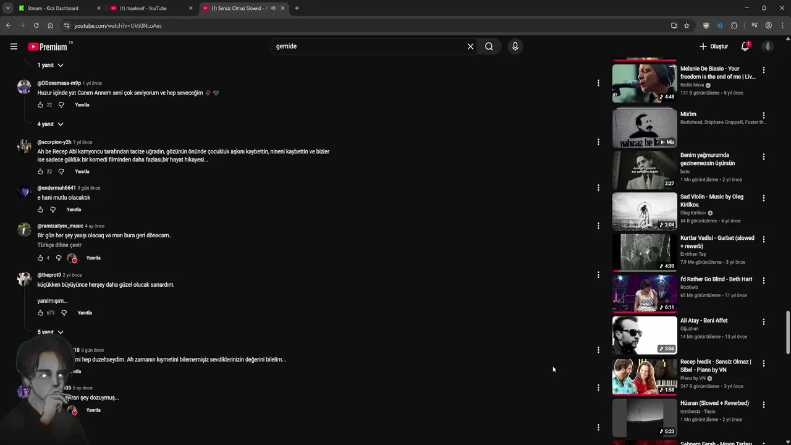Like the @endermuh6641 comment
This screenshot has width=791, height=445.
click(x=40, y=210)
